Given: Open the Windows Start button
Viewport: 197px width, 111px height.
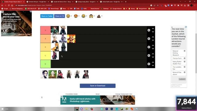Looking at the screenshot, I should (2, 109).
